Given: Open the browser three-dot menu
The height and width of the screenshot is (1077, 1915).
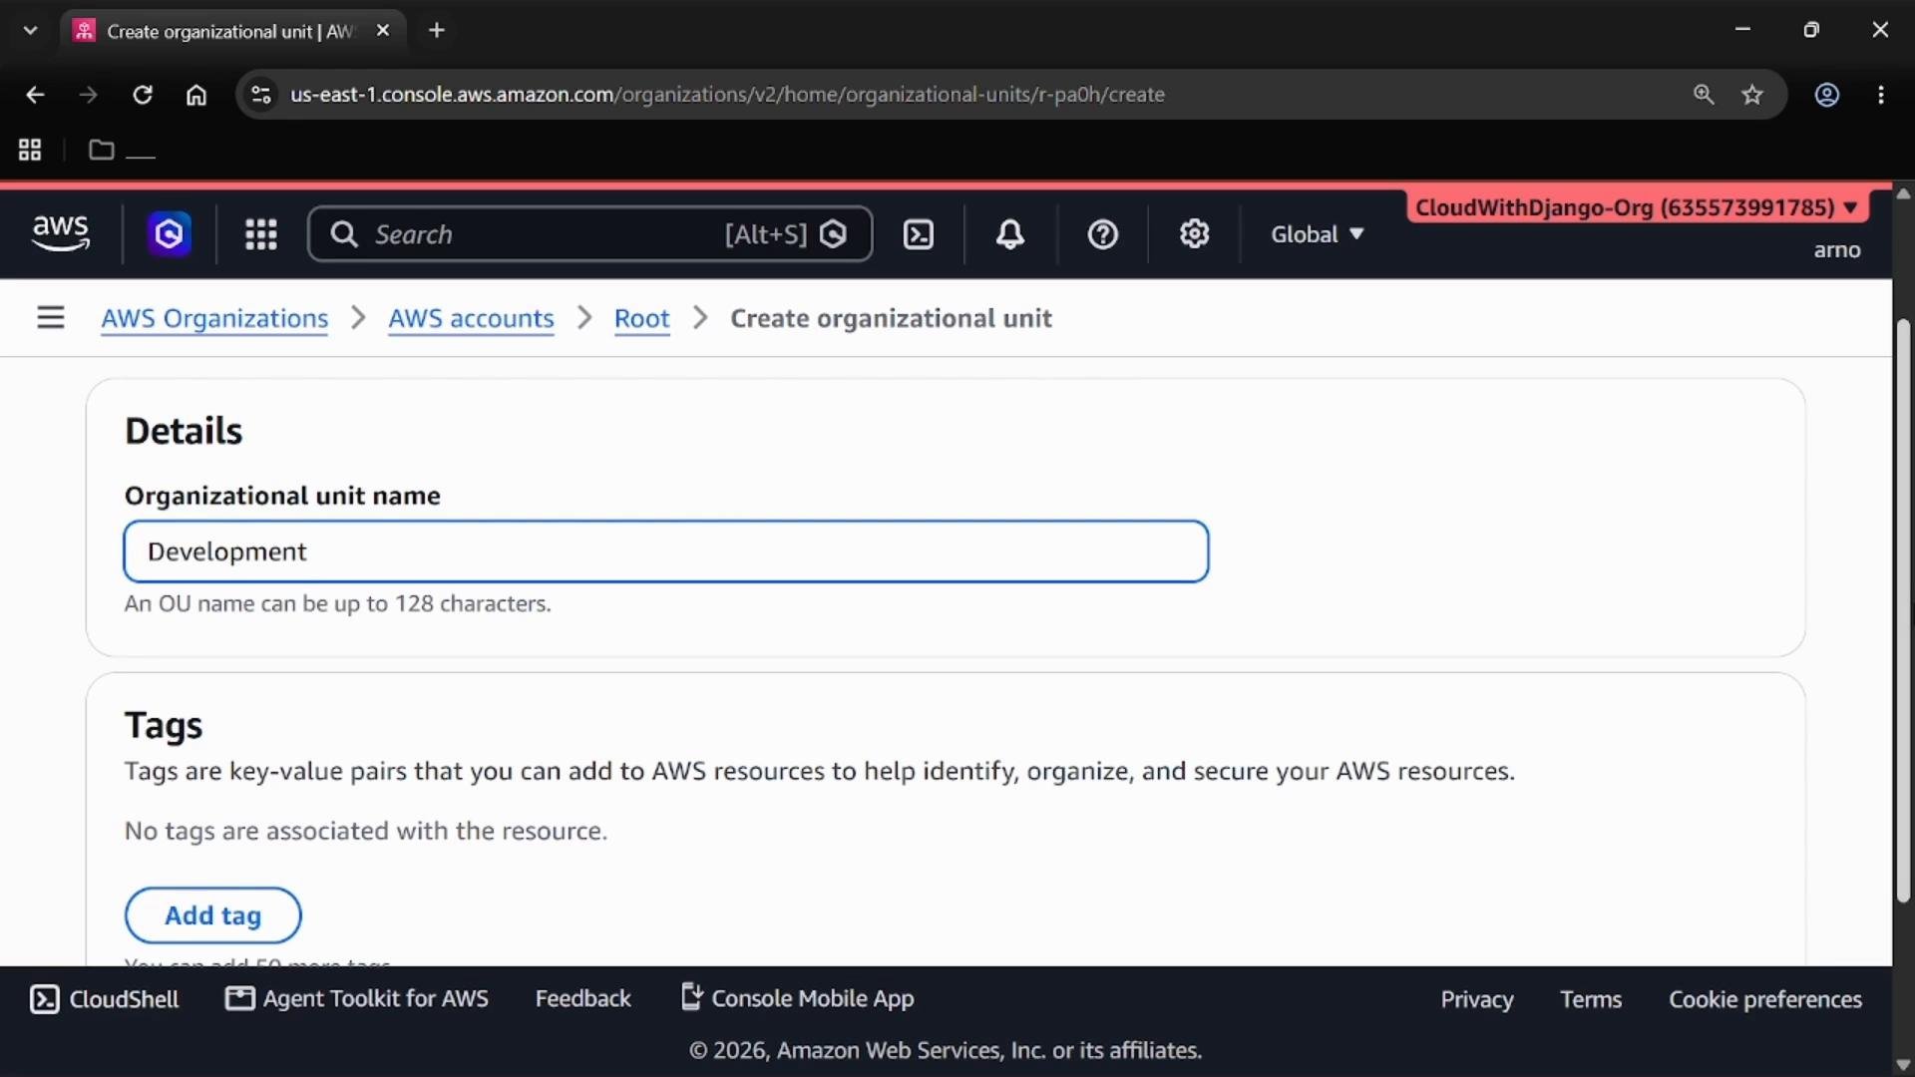Looking at the screenshot, I should click(x=1881, y=95).
